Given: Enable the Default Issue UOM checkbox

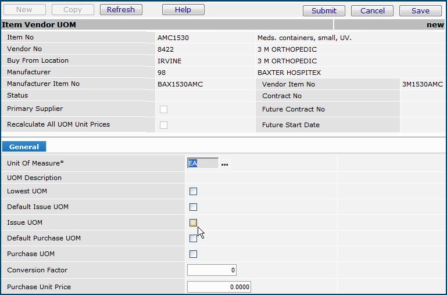Looking at the screenshot, I should point(194,207).
